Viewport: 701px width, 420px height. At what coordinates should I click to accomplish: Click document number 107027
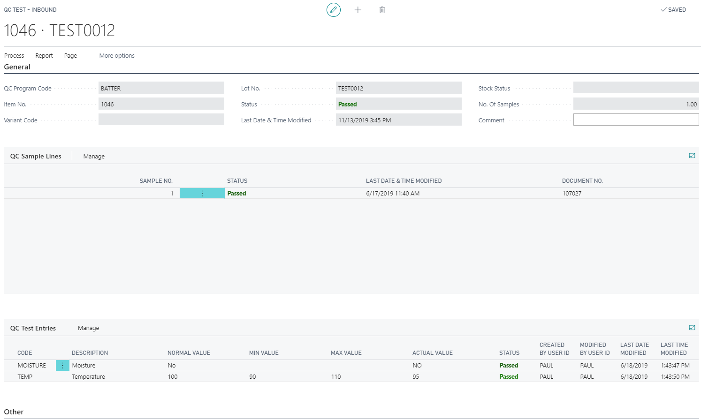571,194
